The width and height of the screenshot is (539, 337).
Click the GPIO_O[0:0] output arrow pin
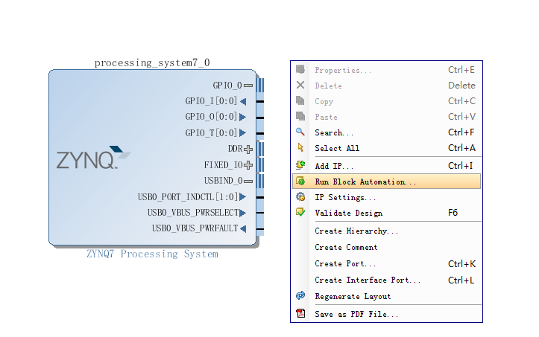[243, 117]
